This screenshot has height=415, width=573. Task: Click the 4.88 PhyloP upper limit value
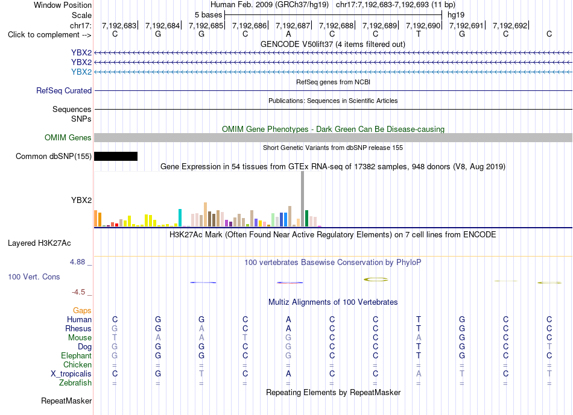pyautogui.click(x=77, y=261)
